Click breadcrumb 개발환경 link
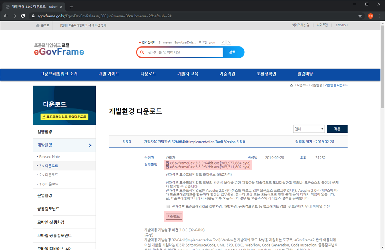This screenshot has width=385, height=250. click(x=317, y=85)
